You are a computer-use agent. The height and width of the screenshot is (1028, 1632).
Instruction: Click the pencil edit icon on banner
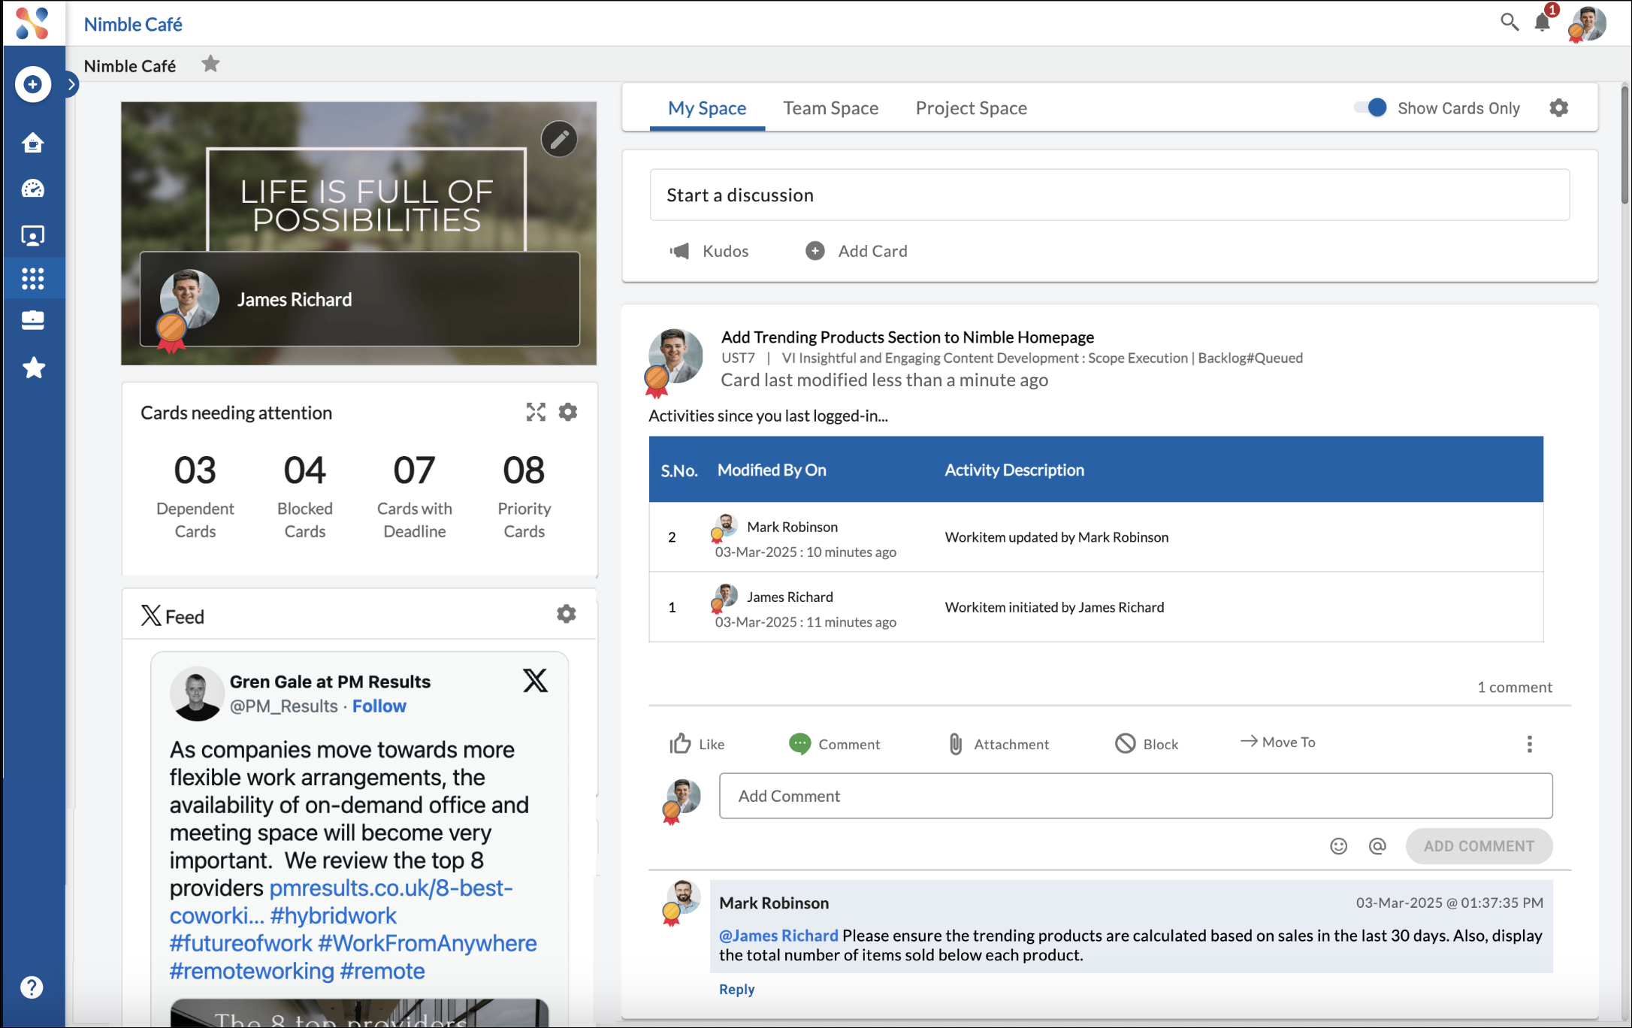[559, 139]
